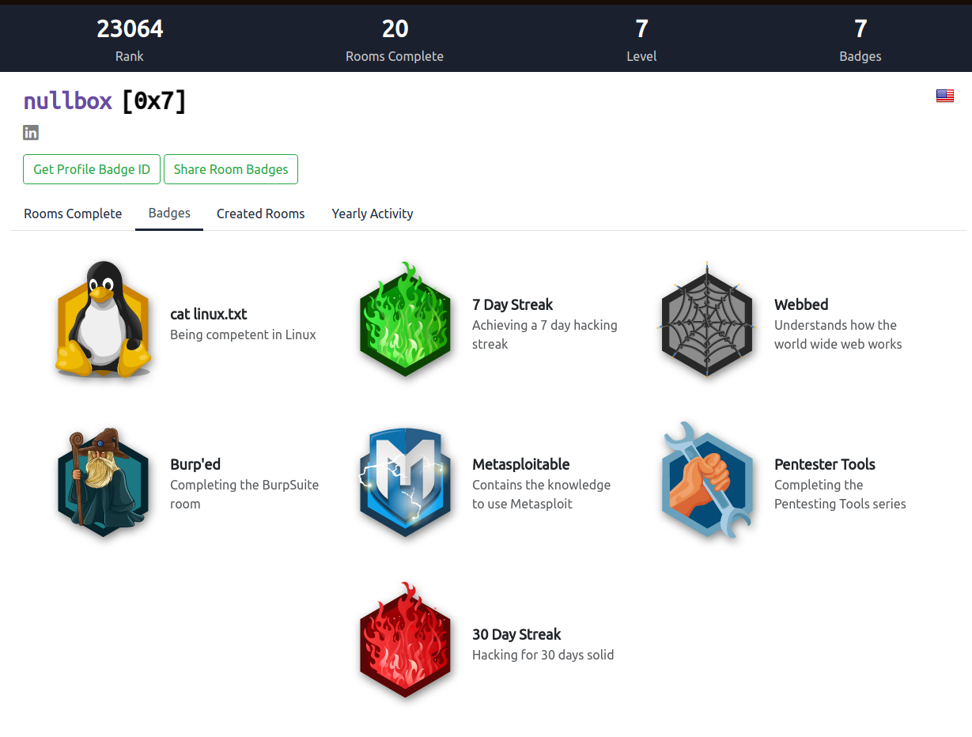Click the 'Rooms Complete' header stat label
Image resolution: width=972 pixels, height=737 pixels.
395,56
